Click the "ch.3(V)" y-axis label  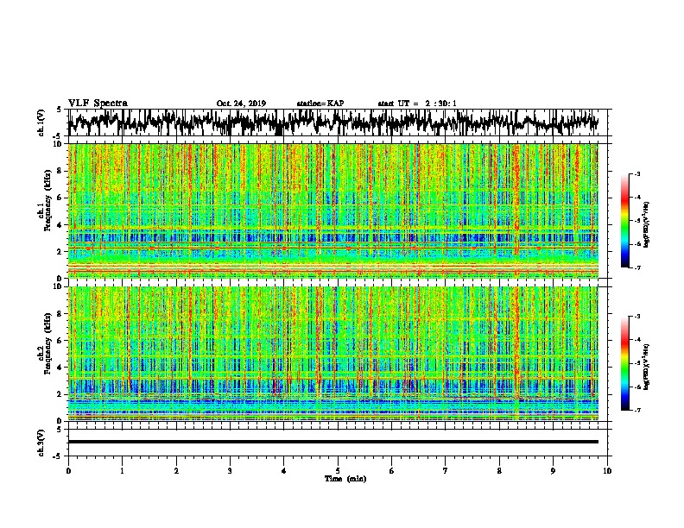(x=41, y=443)
